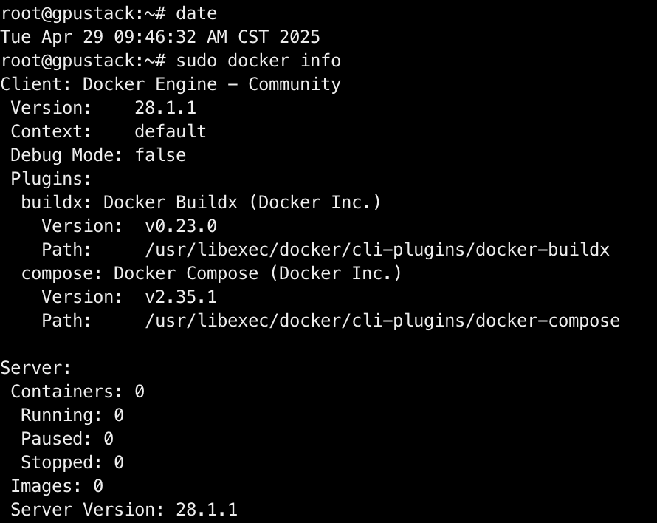
Task: Click the date output 'Tue Apr 29 09:46:32'
Action: [98, 37]
